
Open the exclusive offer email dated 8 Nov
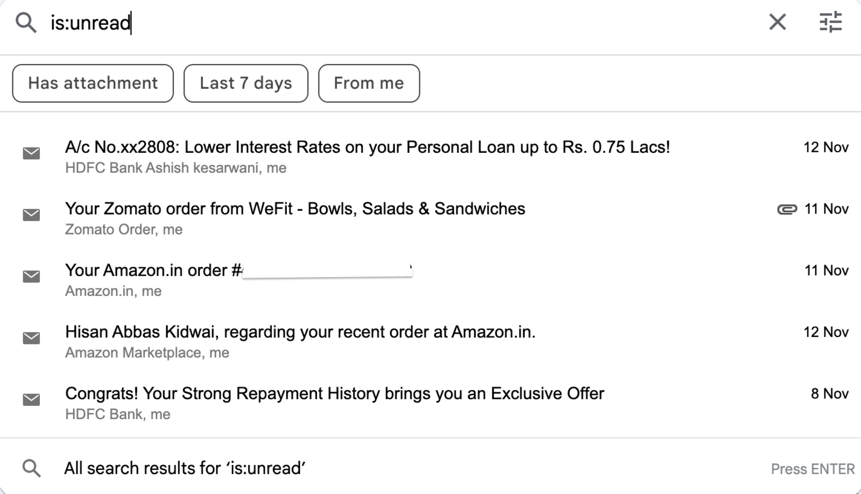tap(335, 393)
